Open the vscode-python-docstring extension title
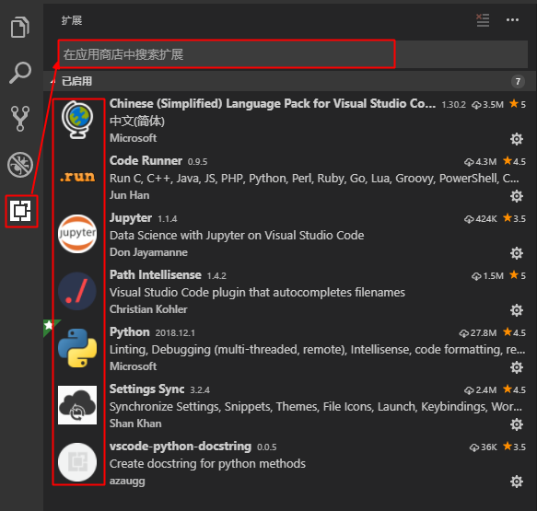The image size is (537, 511). pyautogui.click(x=181, y=447)
